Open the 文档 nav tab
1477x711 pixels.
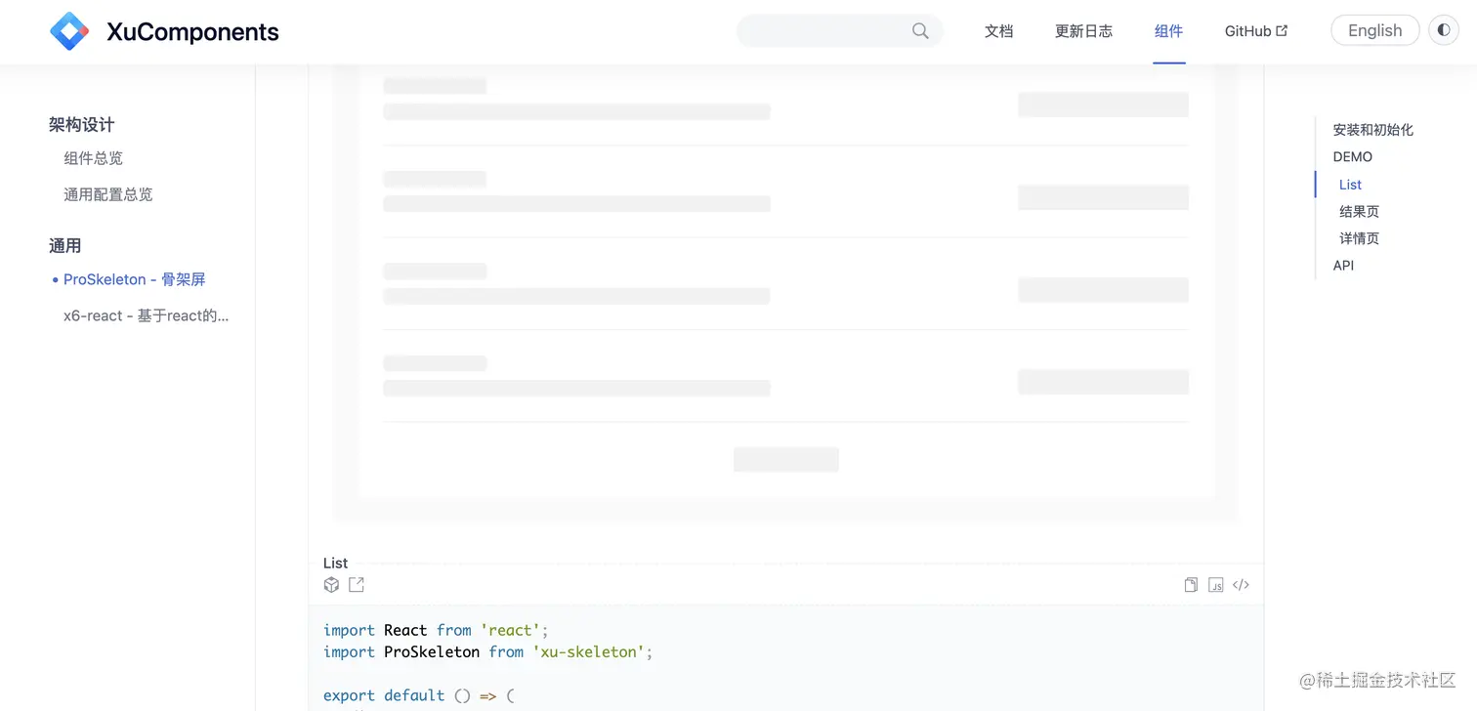click(x=998, y=31)
